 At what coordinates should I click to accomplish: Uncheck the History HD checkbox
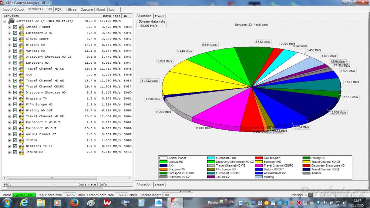tap(15, 45)
